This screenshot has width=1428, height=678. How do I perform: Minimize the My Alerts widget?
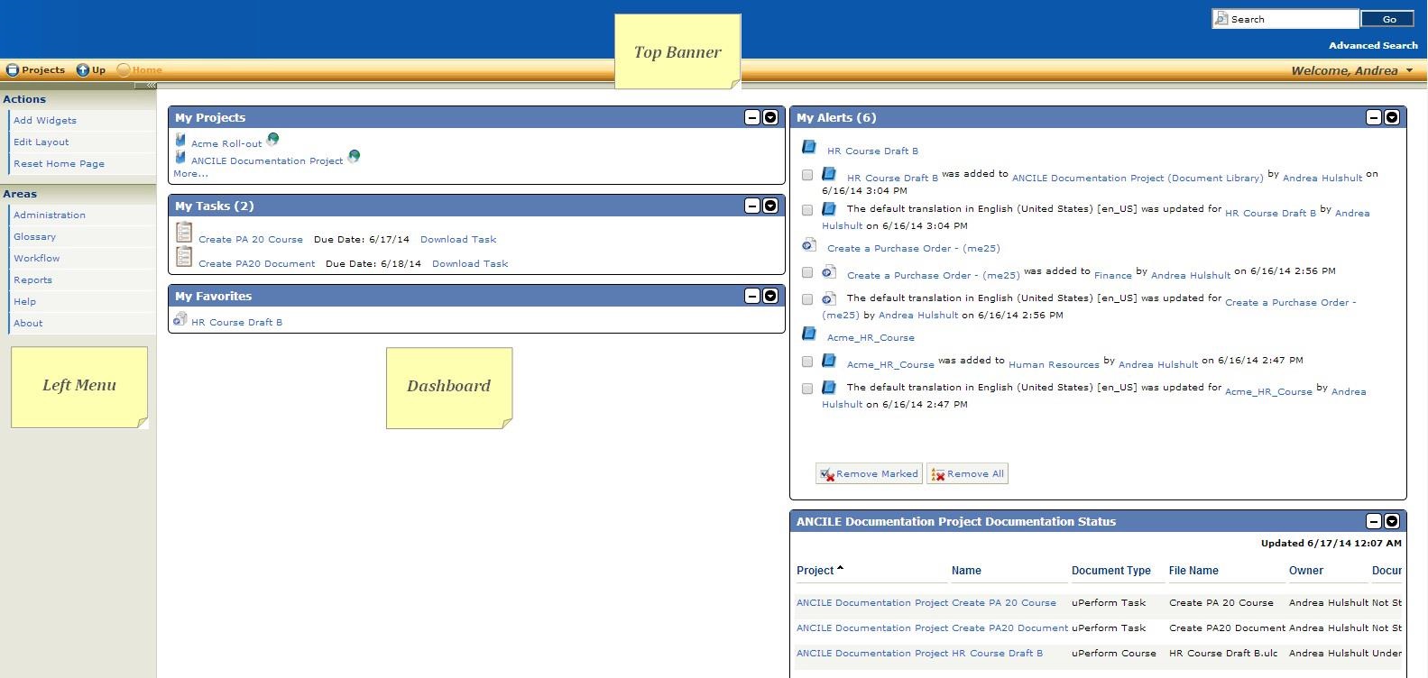tap(1374, 117)
